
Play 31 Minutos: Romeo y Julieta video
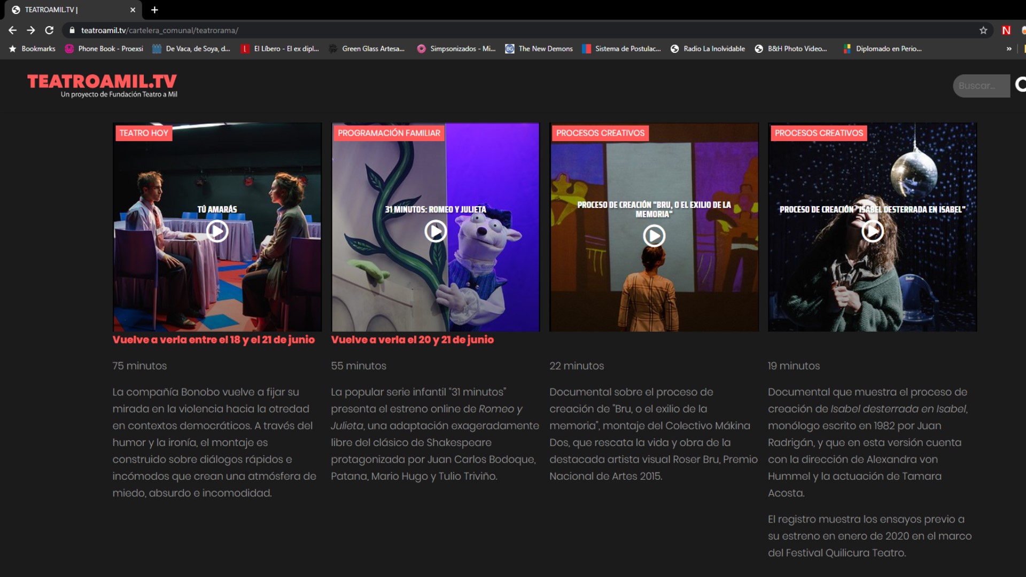[x=436, y=231]
